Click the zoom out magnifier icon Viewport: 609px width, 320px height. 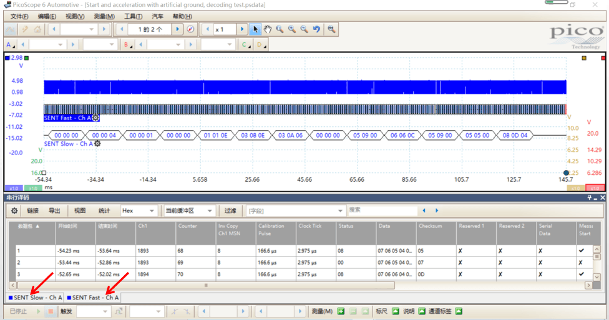click(x=304, y=29)
